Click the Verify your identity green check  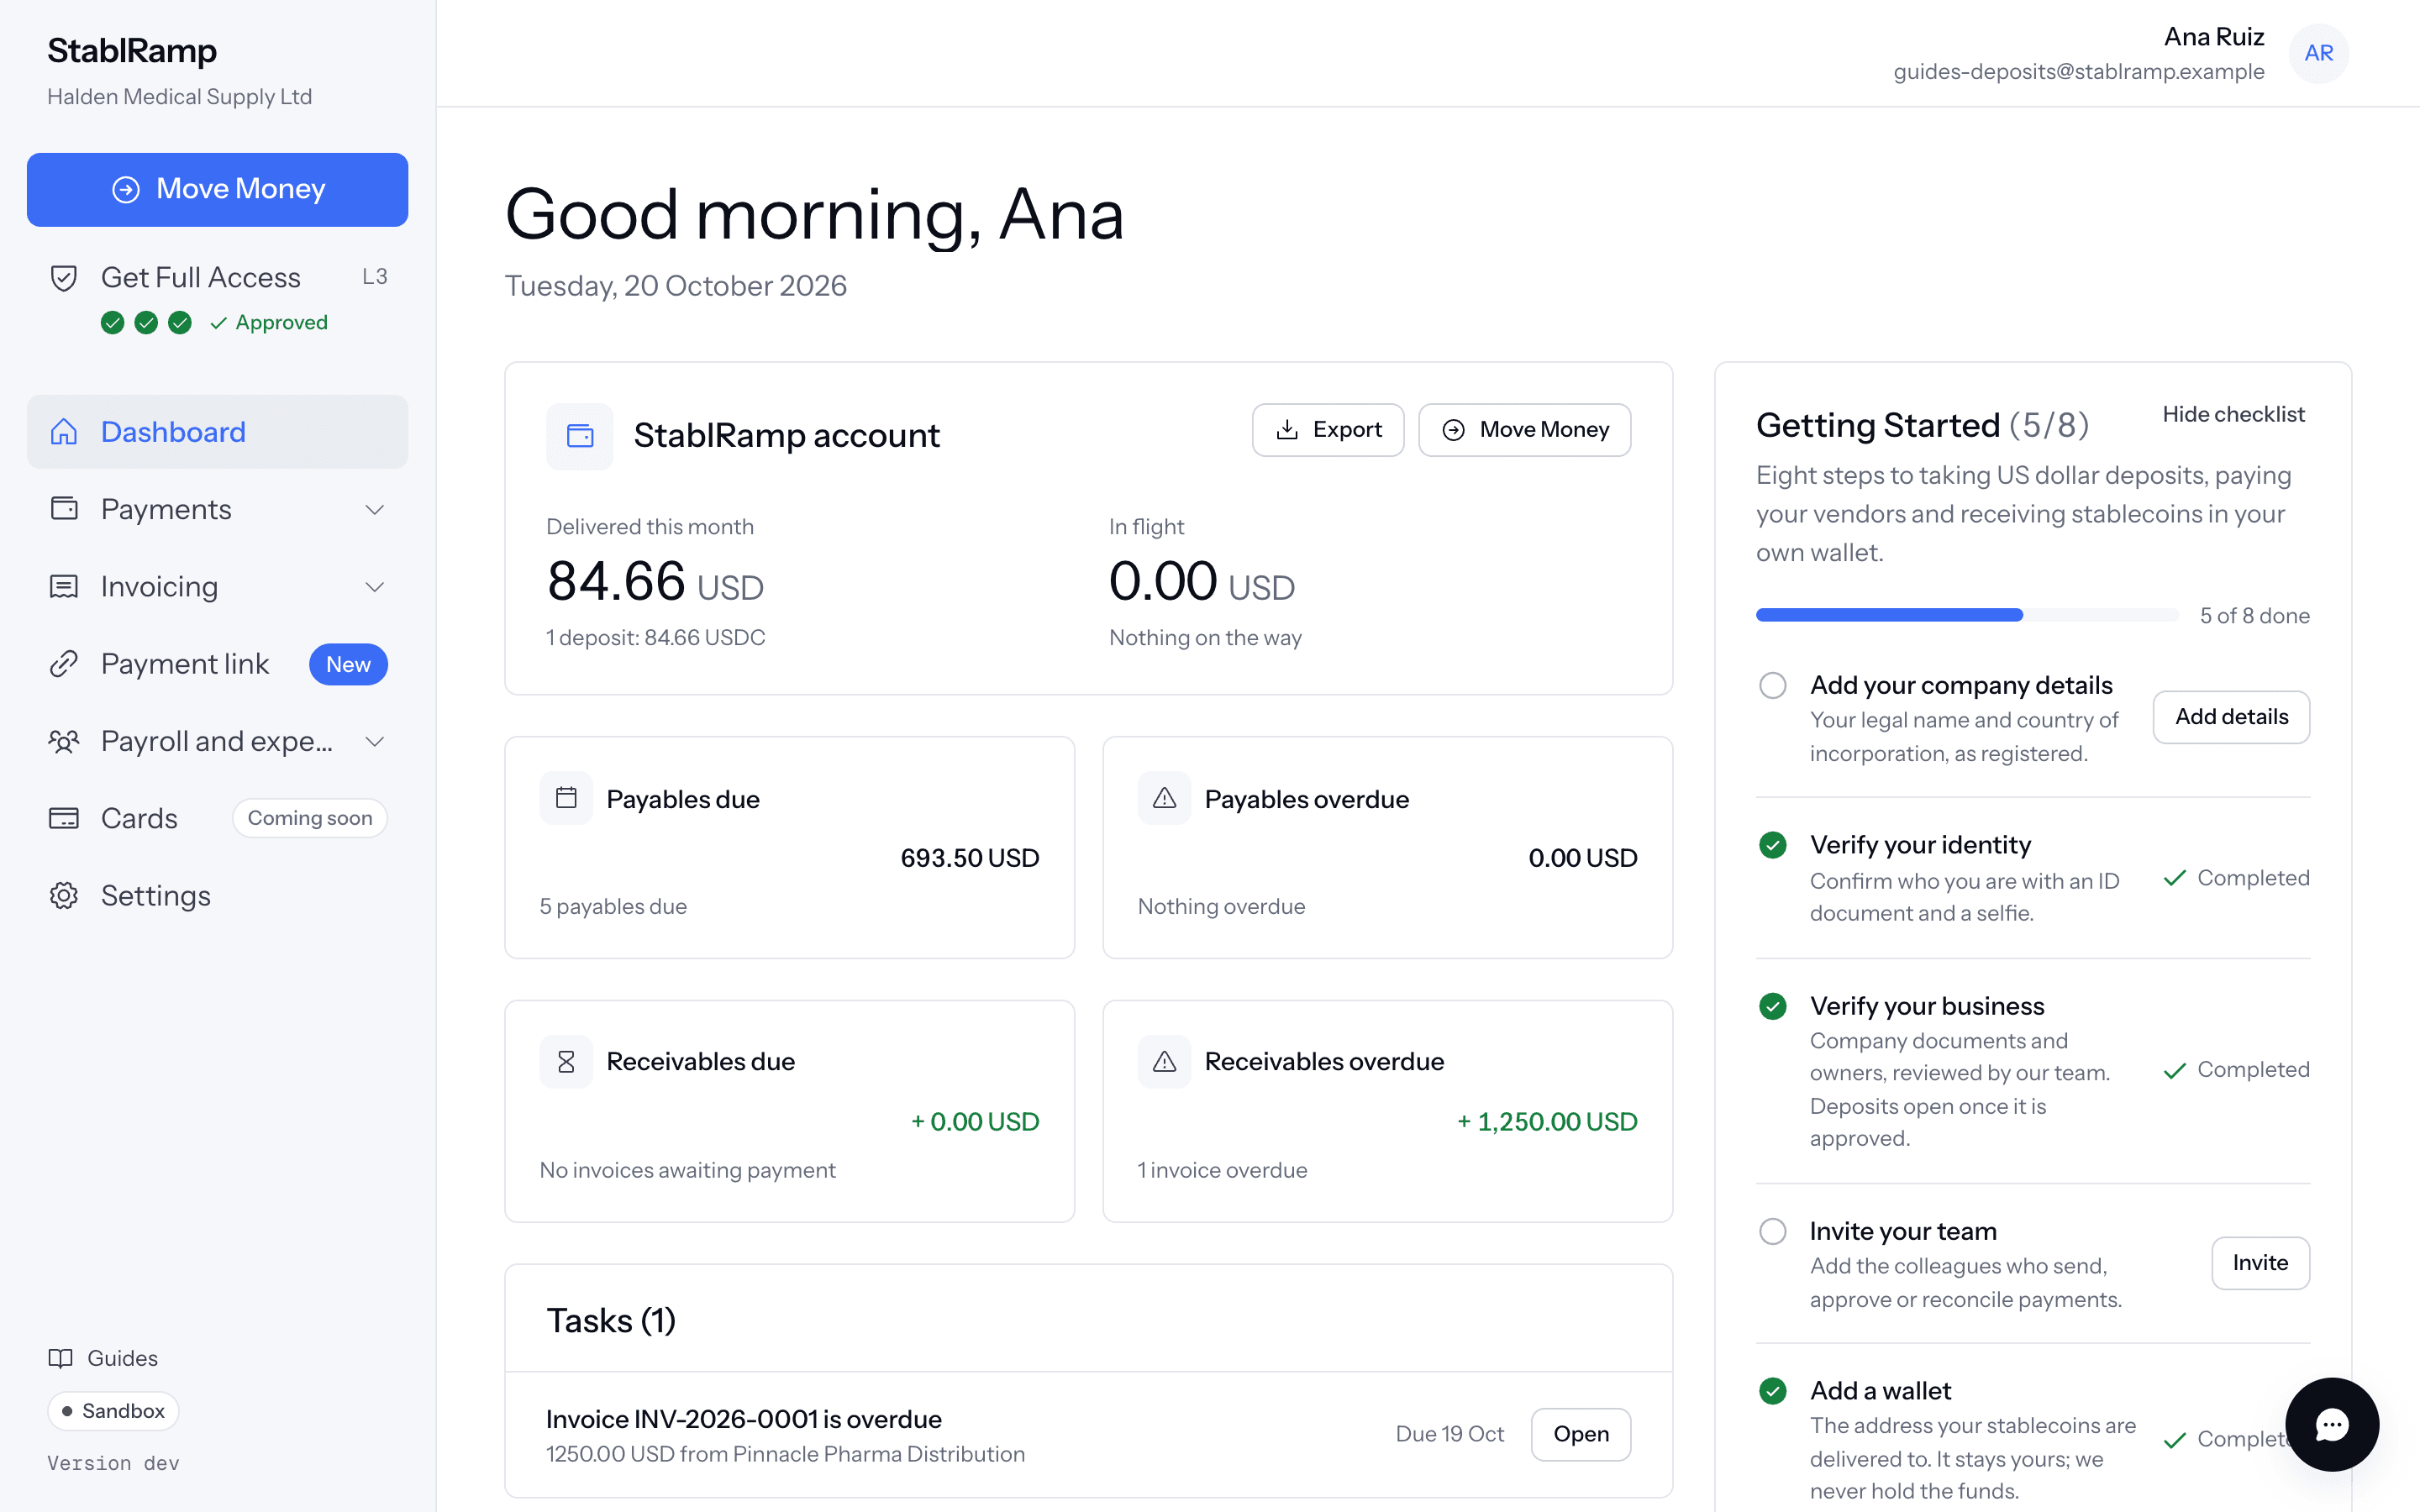click(1773, 845)
